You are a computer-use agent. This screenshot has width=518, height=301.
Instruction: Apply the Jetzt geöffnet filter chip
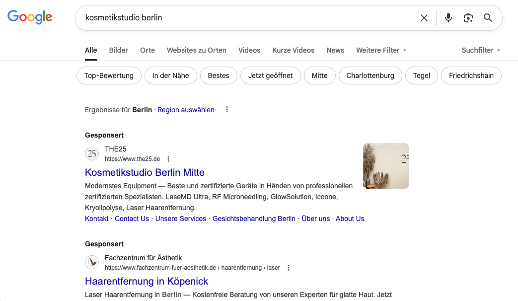(x=271, y=75)
